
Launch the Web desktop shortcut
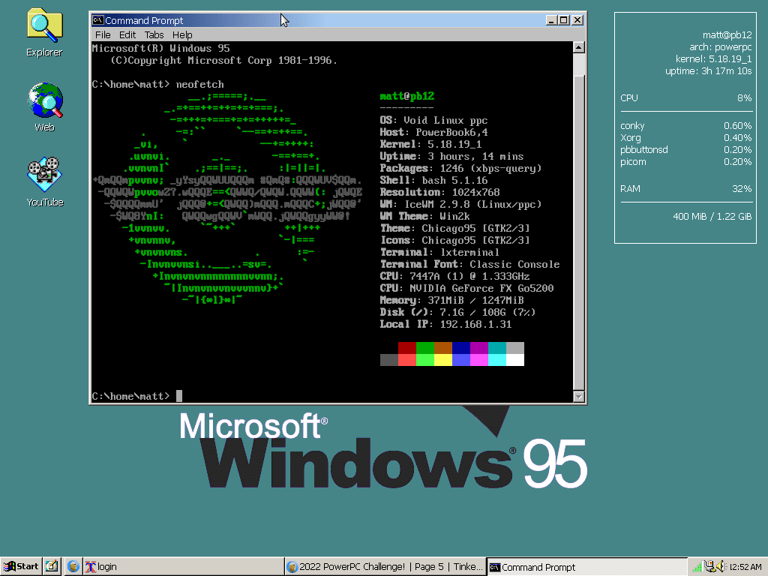(x=44, y=108)
